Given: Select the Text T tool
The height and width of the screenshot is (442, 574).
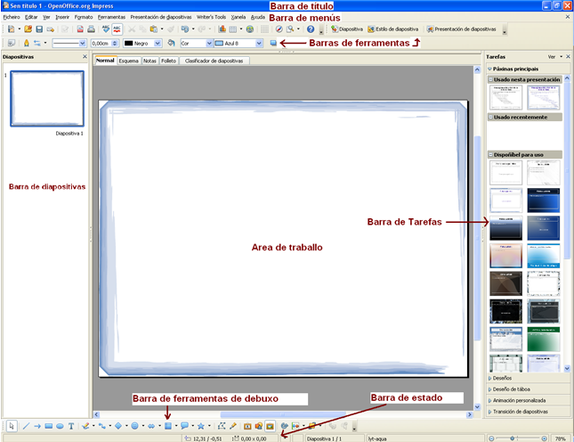Looking at the screenshot, I should (x=71, y=426).
